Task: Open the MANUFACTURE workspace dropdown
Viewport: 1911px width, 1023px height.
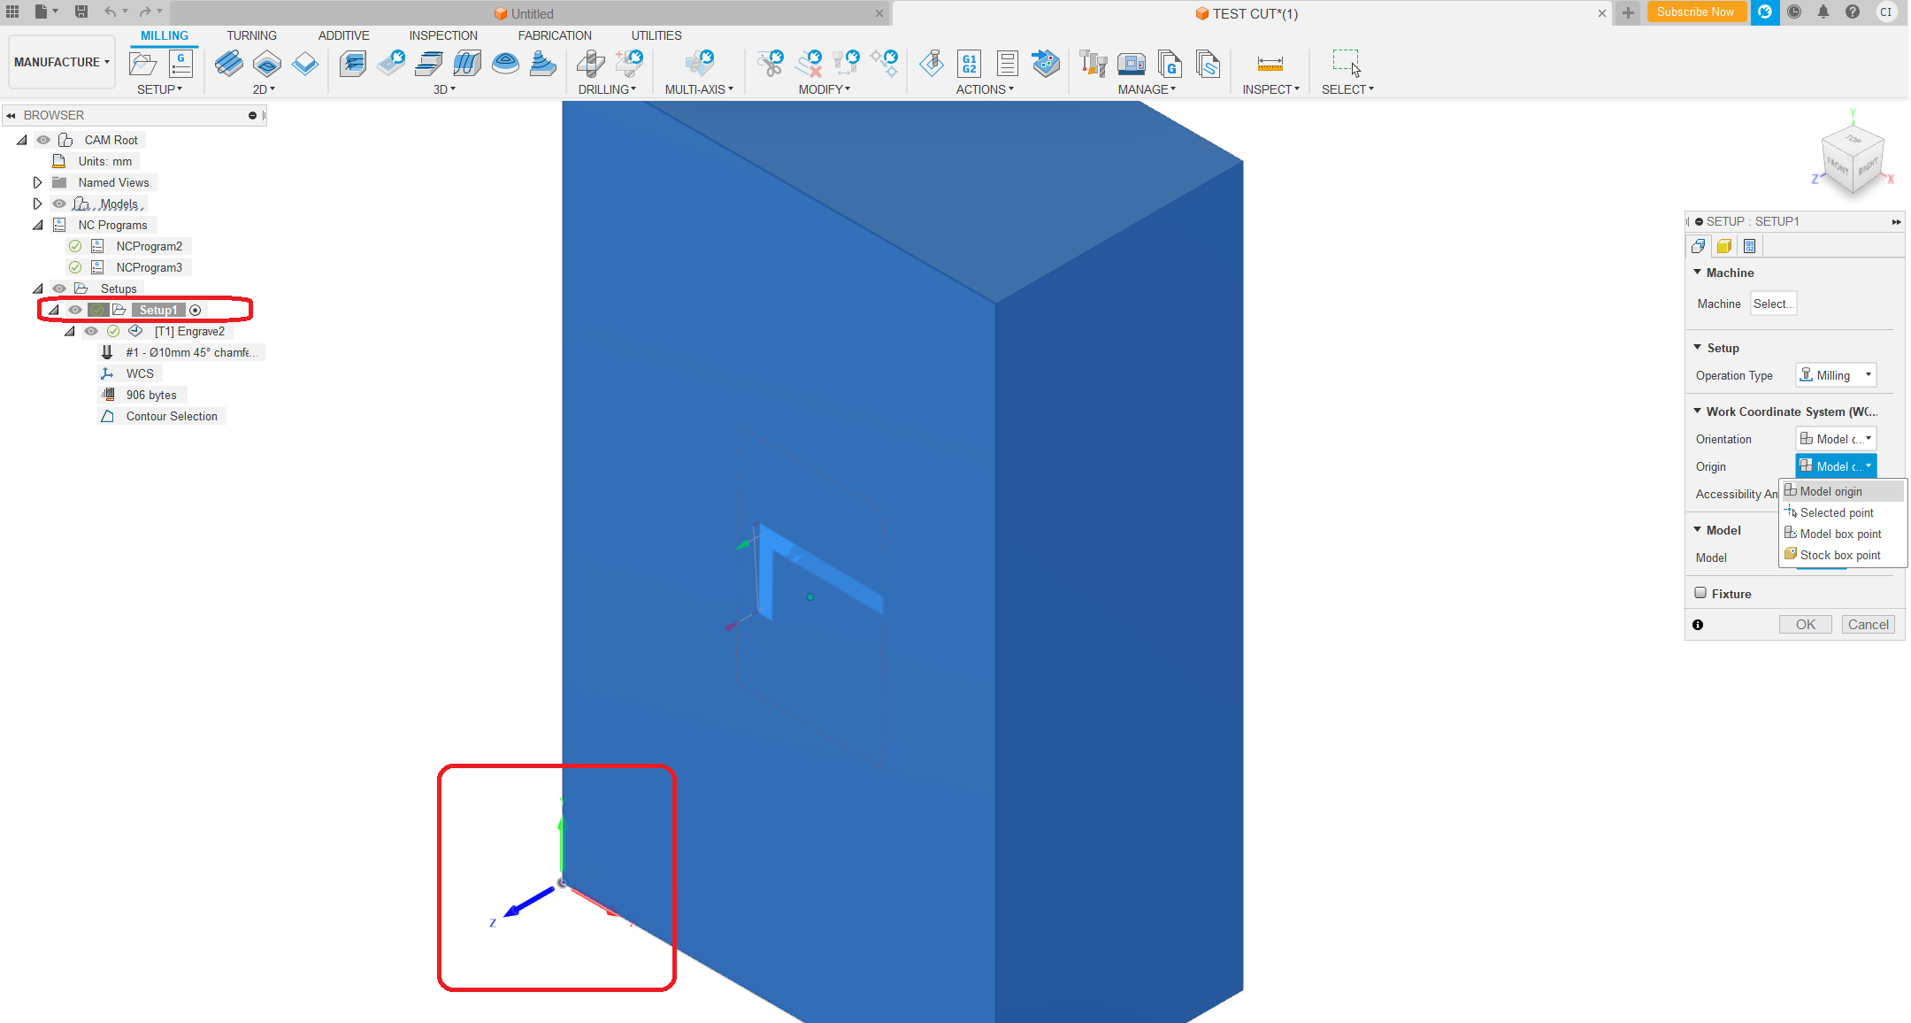Action: 62,62
